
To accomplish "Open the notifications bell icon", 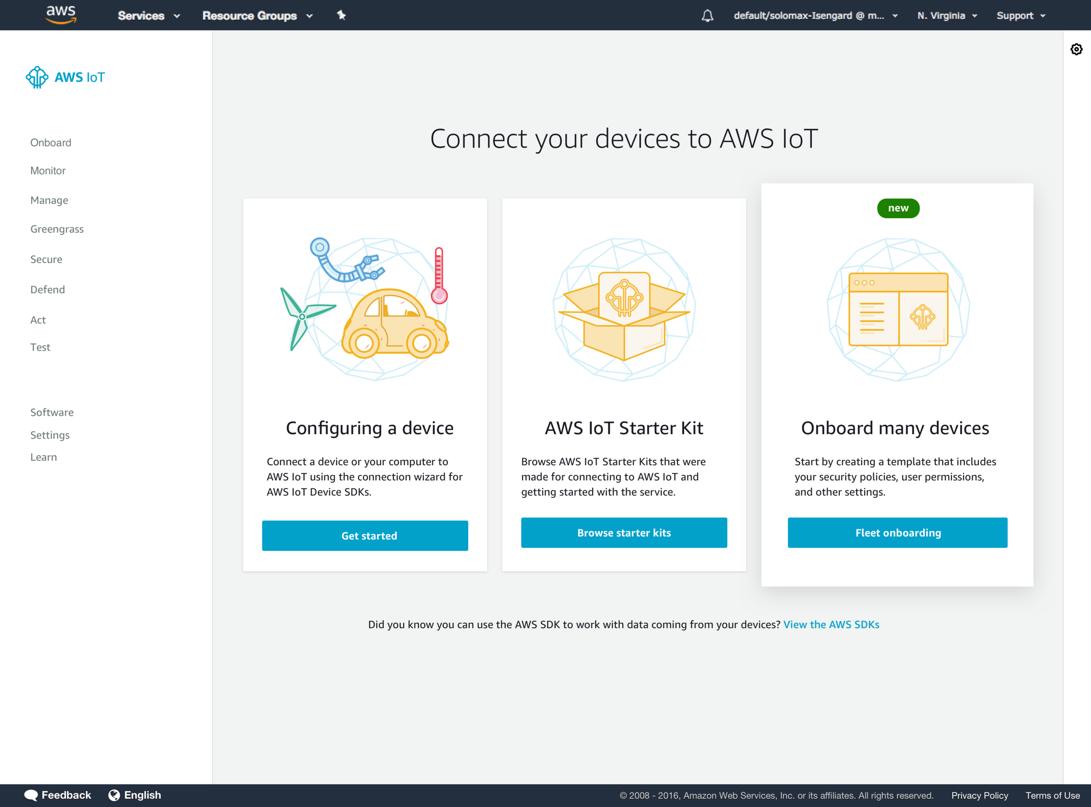I will [707, 16].
